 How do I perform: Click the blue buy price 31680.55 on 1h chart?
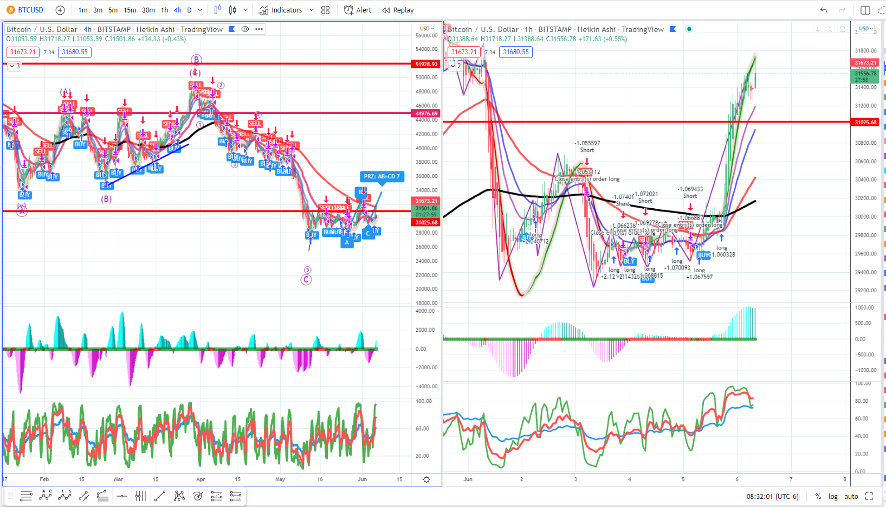[x=516, y=52]
